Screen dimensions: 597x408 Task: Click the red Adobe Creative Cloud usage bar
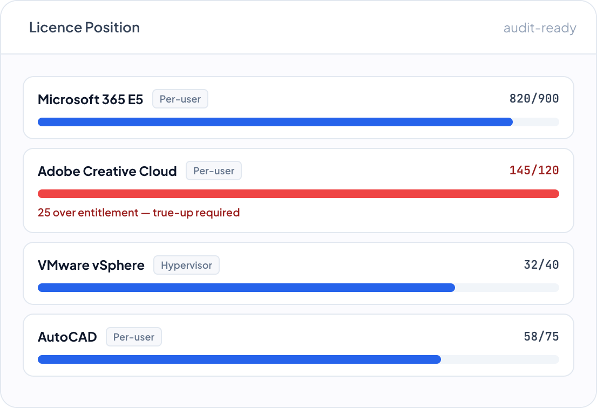[x=298, y=194]
